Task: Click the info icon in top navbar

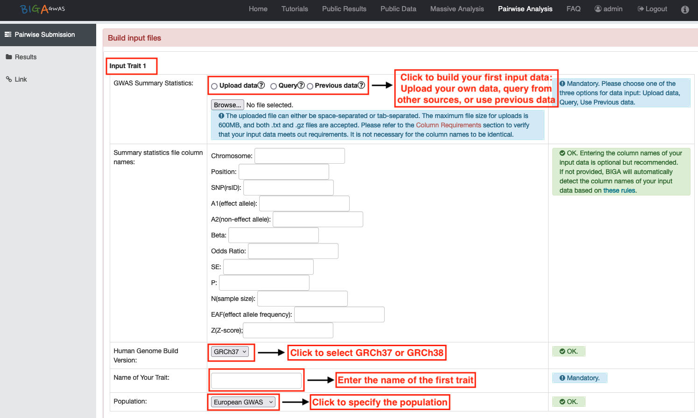Action: (x=685, y=9)
